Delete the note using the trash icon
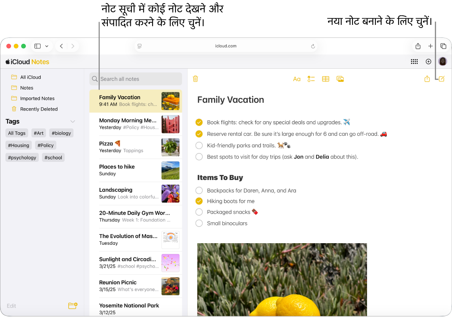This screenshot has width=452, height=317. pyautogui.click(x=195, y=79)
